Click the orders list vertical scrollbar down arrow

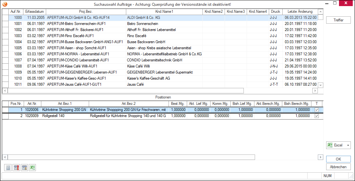[x=321, y=85]
